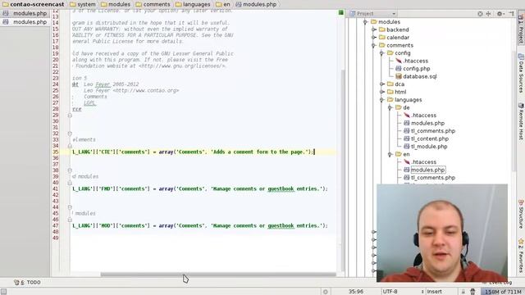Click the config.php file icon
This screenshot has width=525, height=295.
[x=399, y=69]
